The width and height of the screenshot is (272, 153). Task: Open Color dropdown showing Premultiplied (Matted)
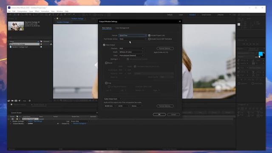131,56
